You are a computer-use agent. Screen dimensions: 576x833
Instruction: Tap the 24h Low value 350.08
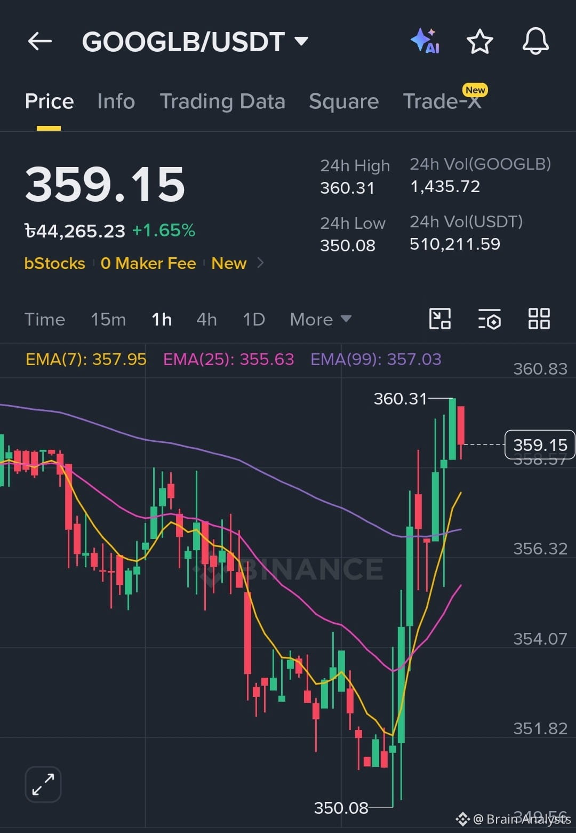click(x=348, y=245)
